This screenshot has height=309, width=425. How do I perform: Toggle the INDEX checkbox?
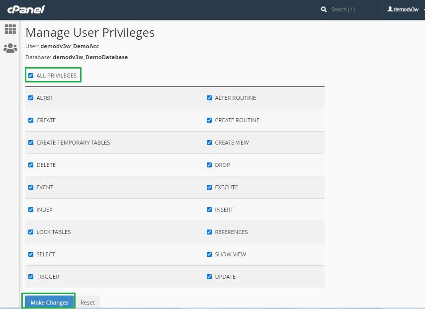[x=31, y=210]
